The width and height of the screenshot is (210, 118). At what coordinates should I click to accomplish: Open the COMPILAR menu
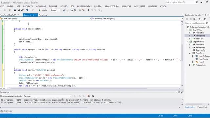pyautogui.click(x=41, y=6)
